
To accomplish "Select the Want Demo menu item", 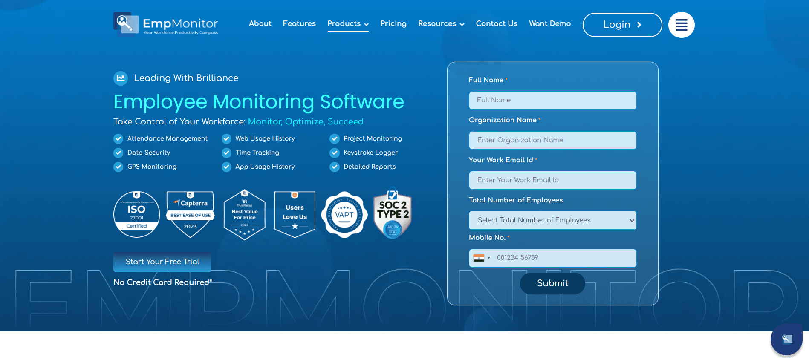I will click(550, 23).
